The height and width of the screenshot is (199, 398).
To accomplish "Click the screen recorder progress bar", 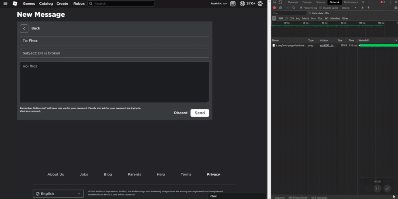I will (377, 178).
